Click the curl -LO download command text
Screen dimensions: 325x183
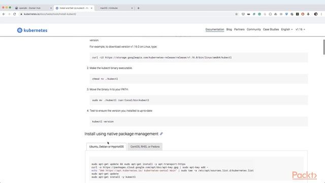162,57
